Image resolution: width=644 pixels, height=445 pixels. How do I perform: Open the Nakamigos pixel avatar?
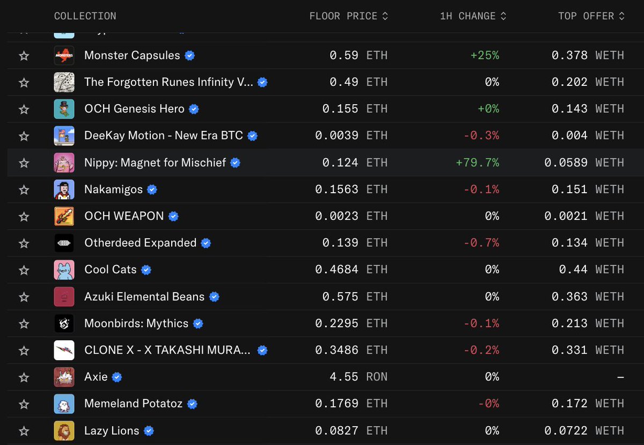[x=64, y=189]
